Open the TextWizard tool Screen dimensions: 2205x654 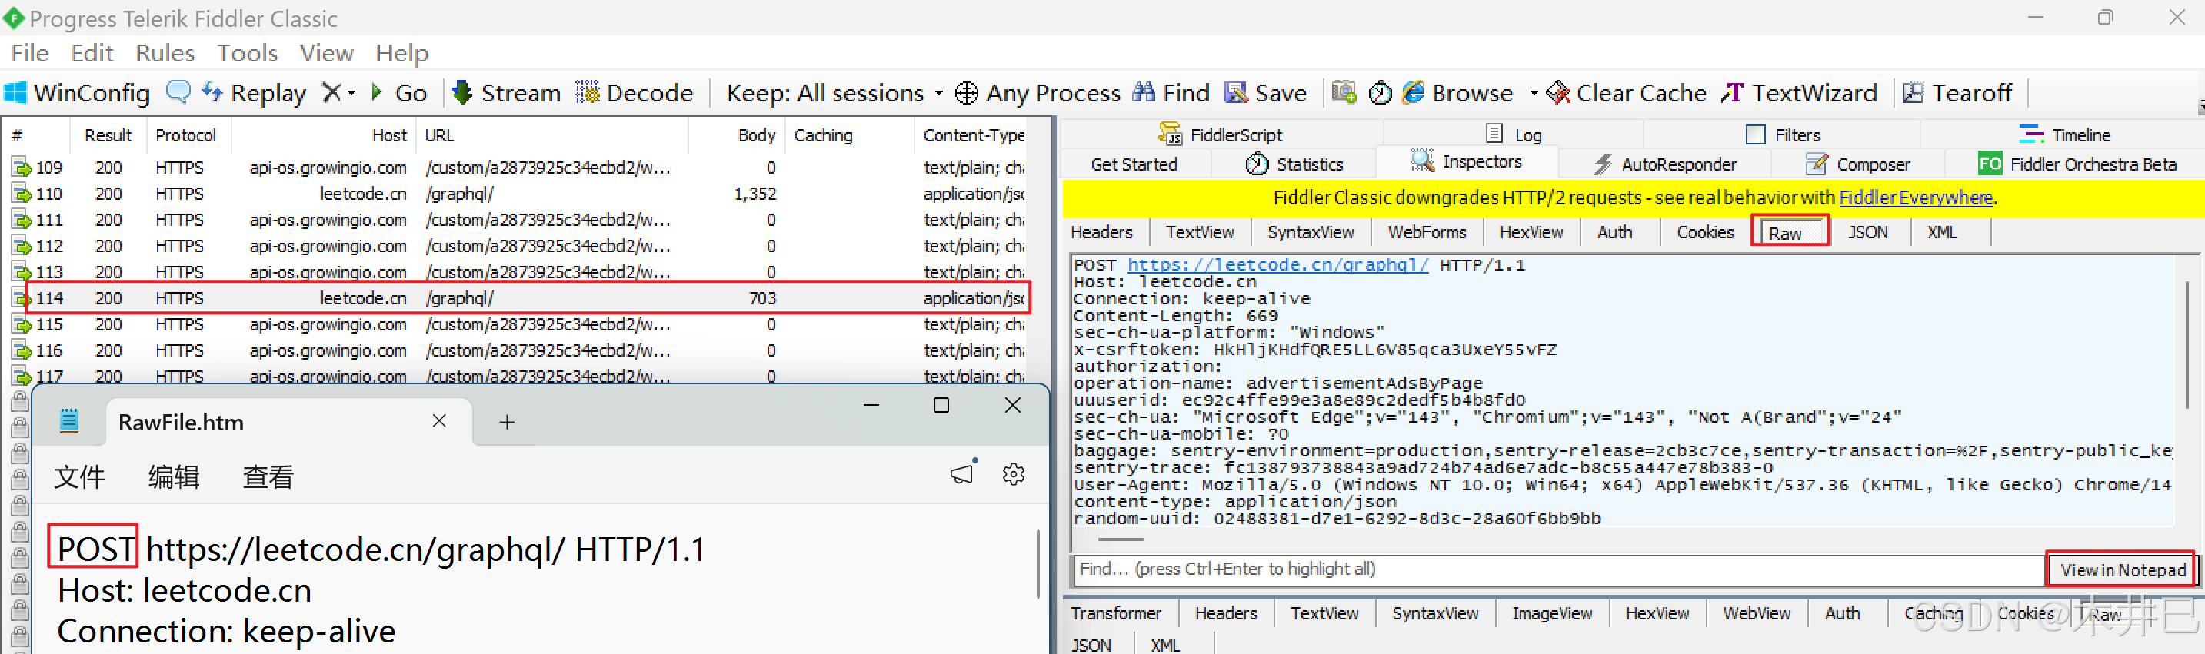[x=1799, y=92]
